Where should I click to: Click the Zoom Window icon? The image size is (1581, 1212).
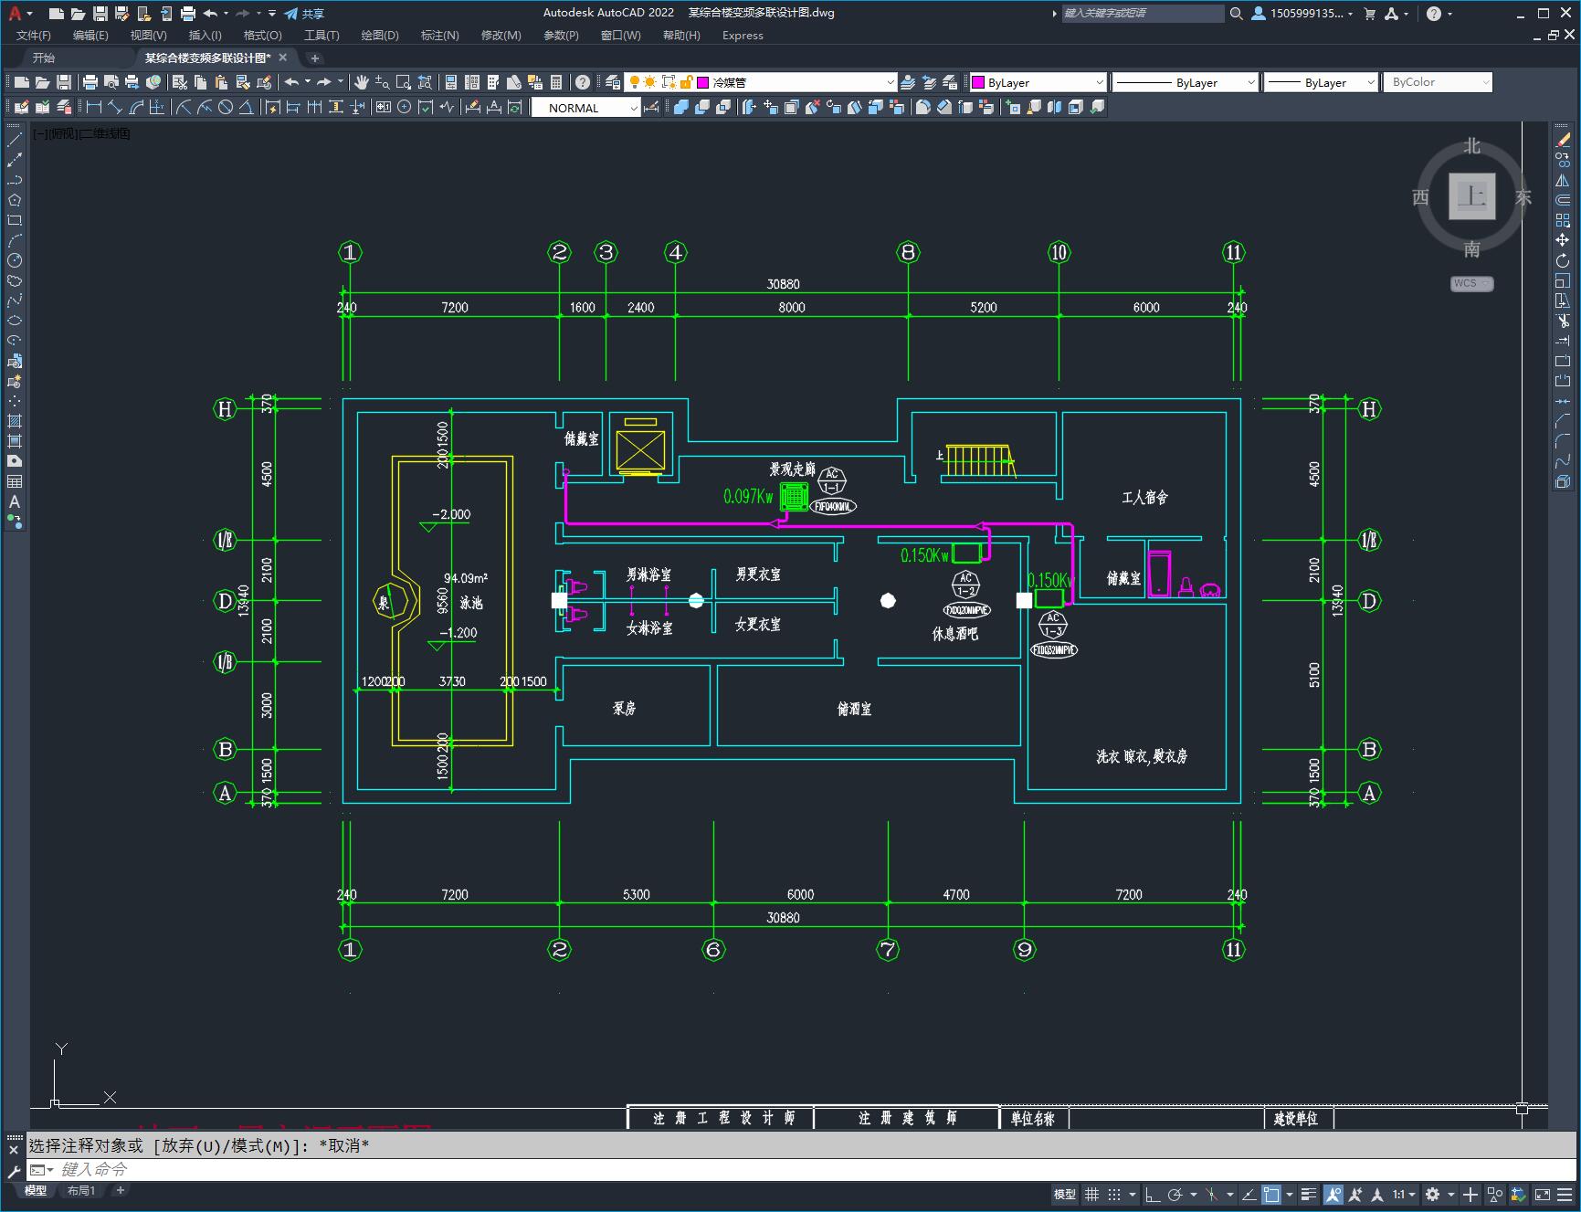[404, 82]
